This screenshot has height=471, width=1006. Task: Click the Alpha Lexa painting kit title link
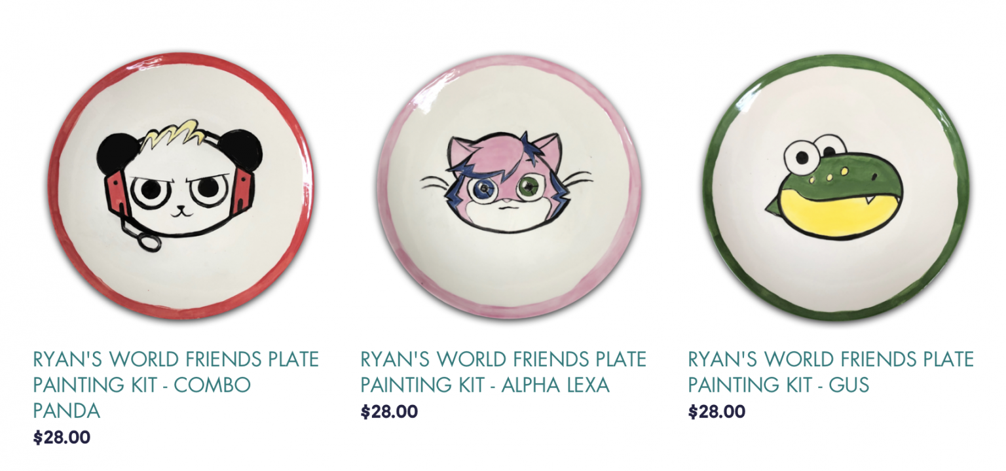503,372
